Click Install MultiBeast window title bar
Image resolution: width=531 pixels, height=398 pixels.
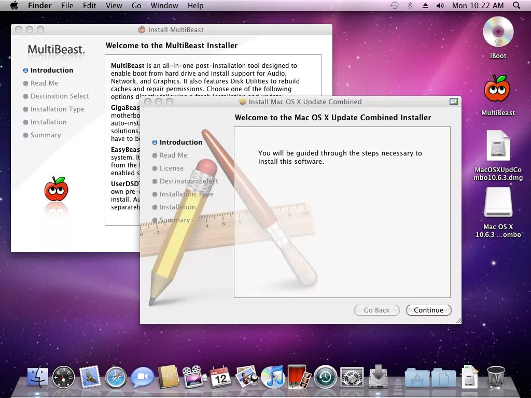pos(171,30)
